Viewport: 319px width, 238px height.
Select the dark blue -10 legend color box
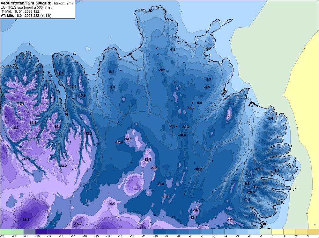[x=159, y=232]
